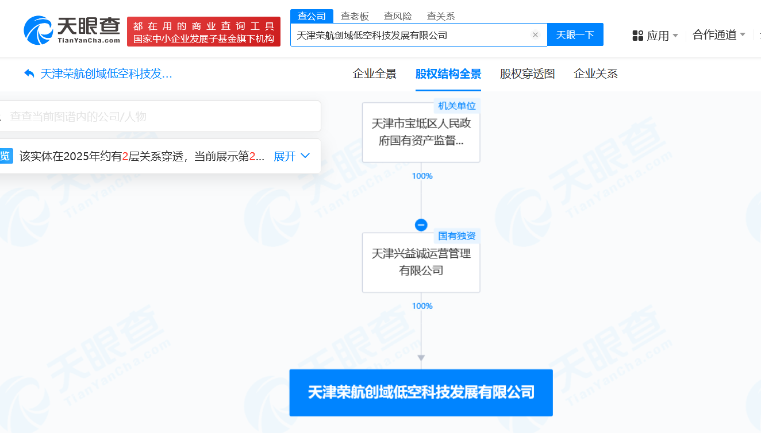The image size is (761, 433).
Task: Select the blue 天津荣航创域低空科技发展有限公司 node
Action: tap(421, 392)
